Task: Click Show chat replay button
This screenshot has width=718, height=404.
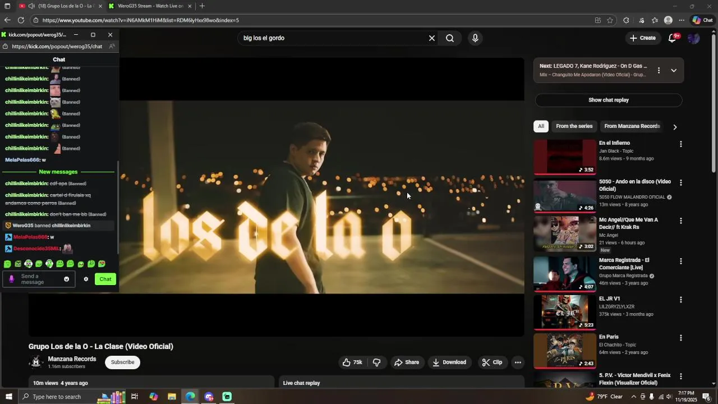Action: click(x=609, y=100)
